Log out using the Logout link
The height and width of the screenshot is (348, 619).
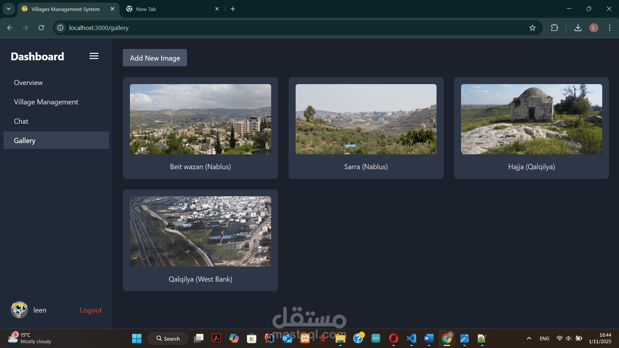click(91, 310)
